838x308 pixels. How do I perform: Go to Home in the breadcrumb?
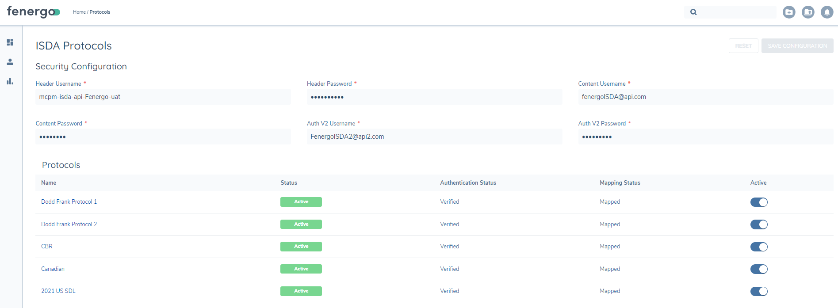pos(79,12)
